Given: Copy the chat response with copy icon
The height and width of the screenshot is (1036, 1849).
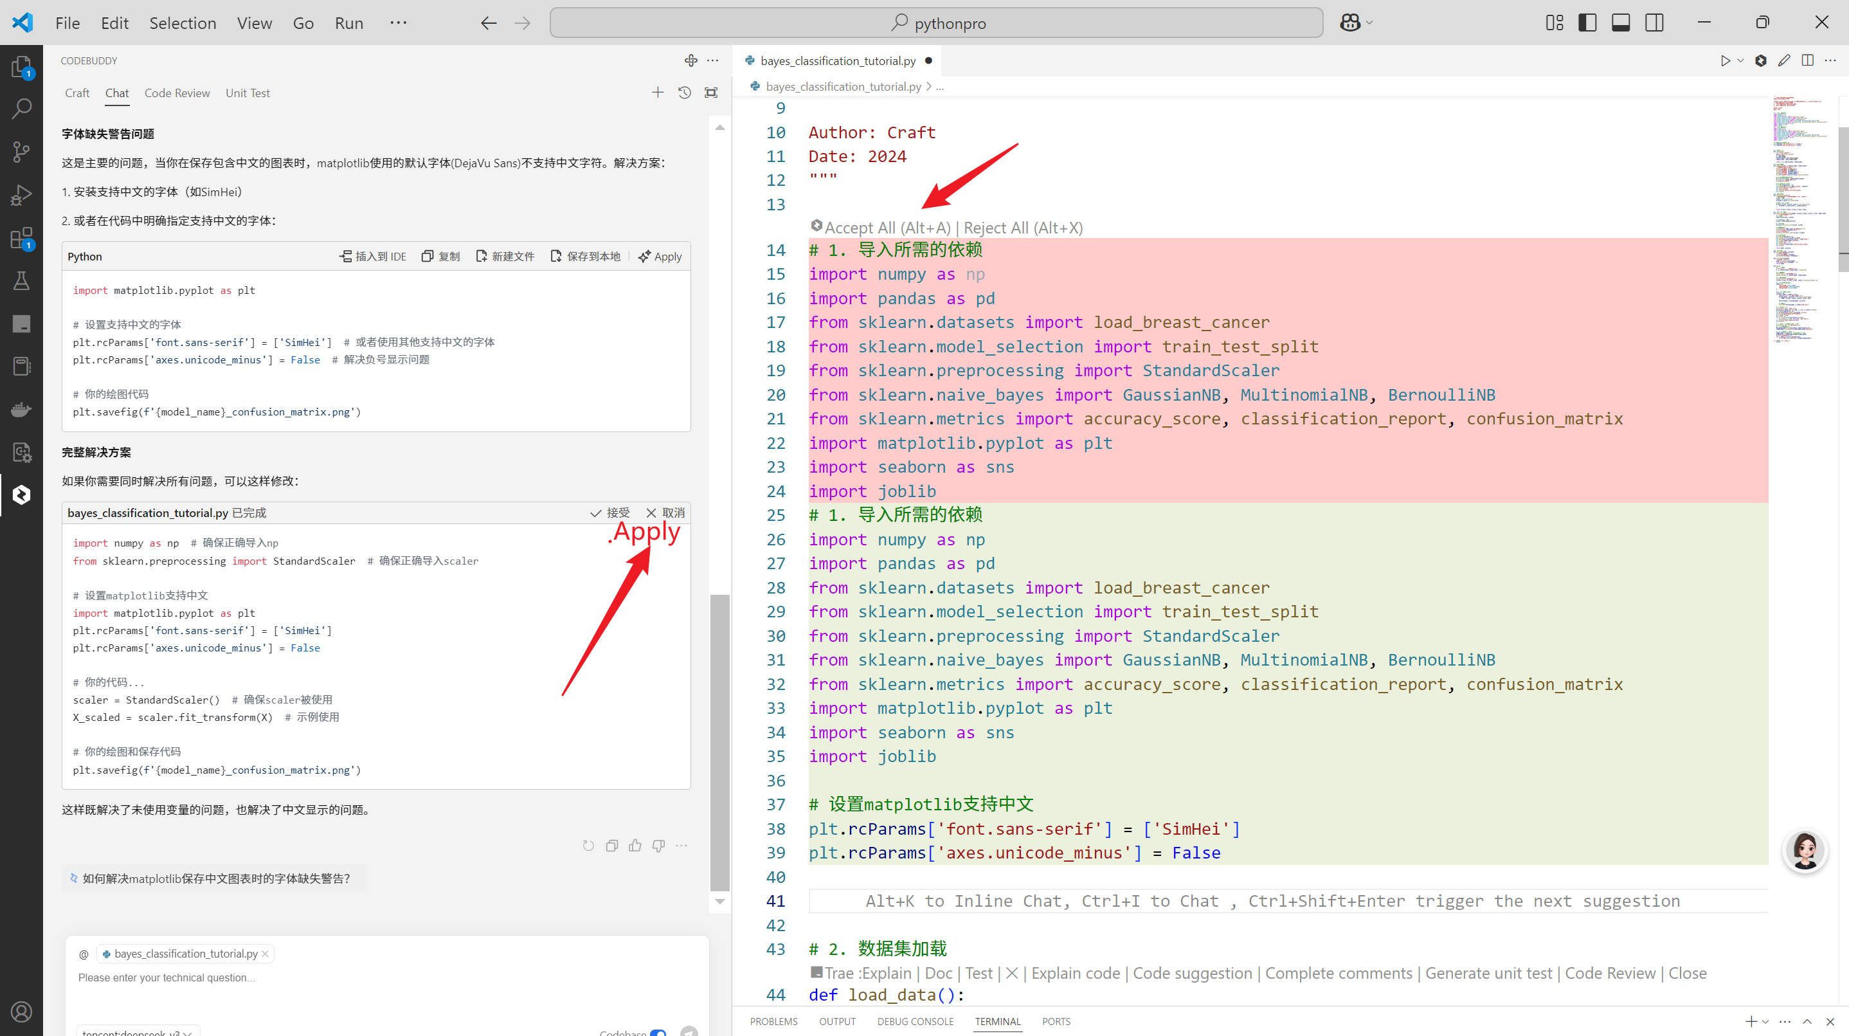Looking at the screenshot, I should coord(611,846).
